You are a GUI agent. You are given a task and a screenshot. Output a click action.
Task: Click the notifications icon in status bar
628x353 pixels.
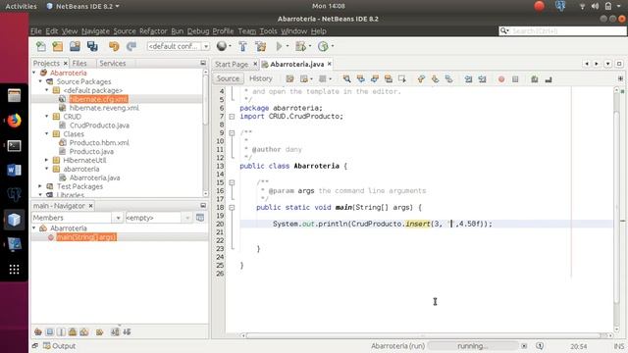[540, 346]
